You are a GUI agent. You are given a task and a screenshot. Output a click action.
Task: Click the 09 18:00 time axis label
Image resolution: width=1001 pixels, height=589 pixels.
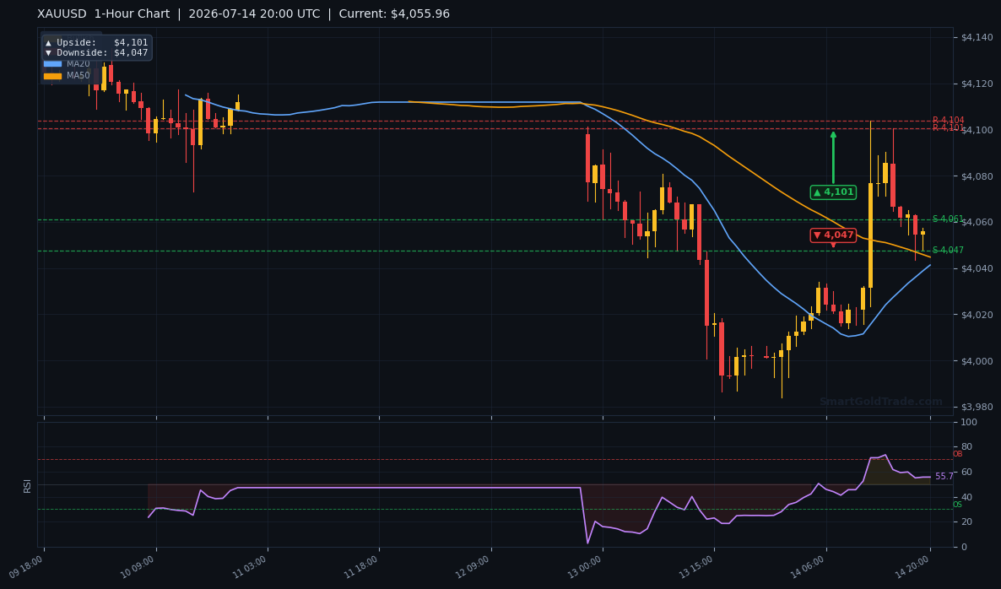click(x=27, y=567)
